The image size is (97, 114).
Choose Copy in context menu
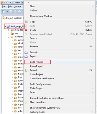(x=59, y=22)
